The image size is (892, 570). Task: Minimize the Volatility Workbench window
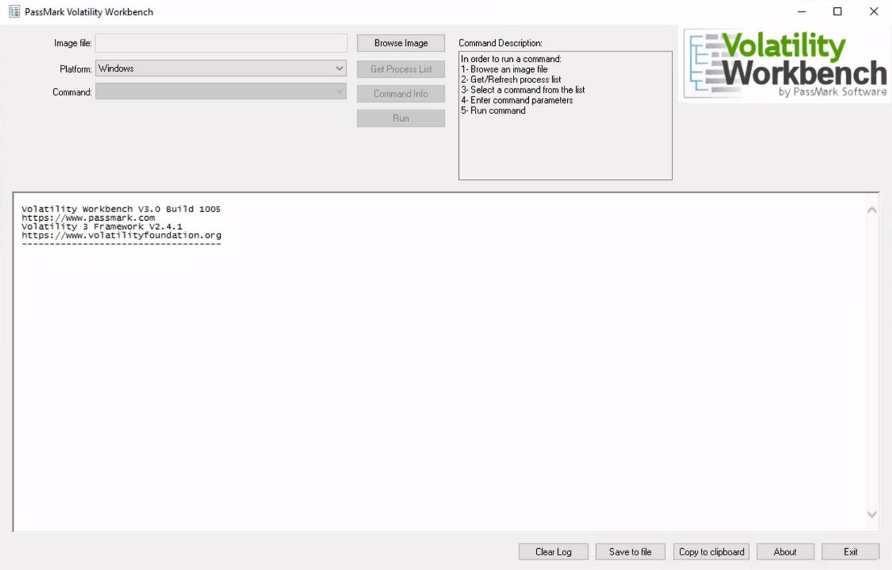802,12
